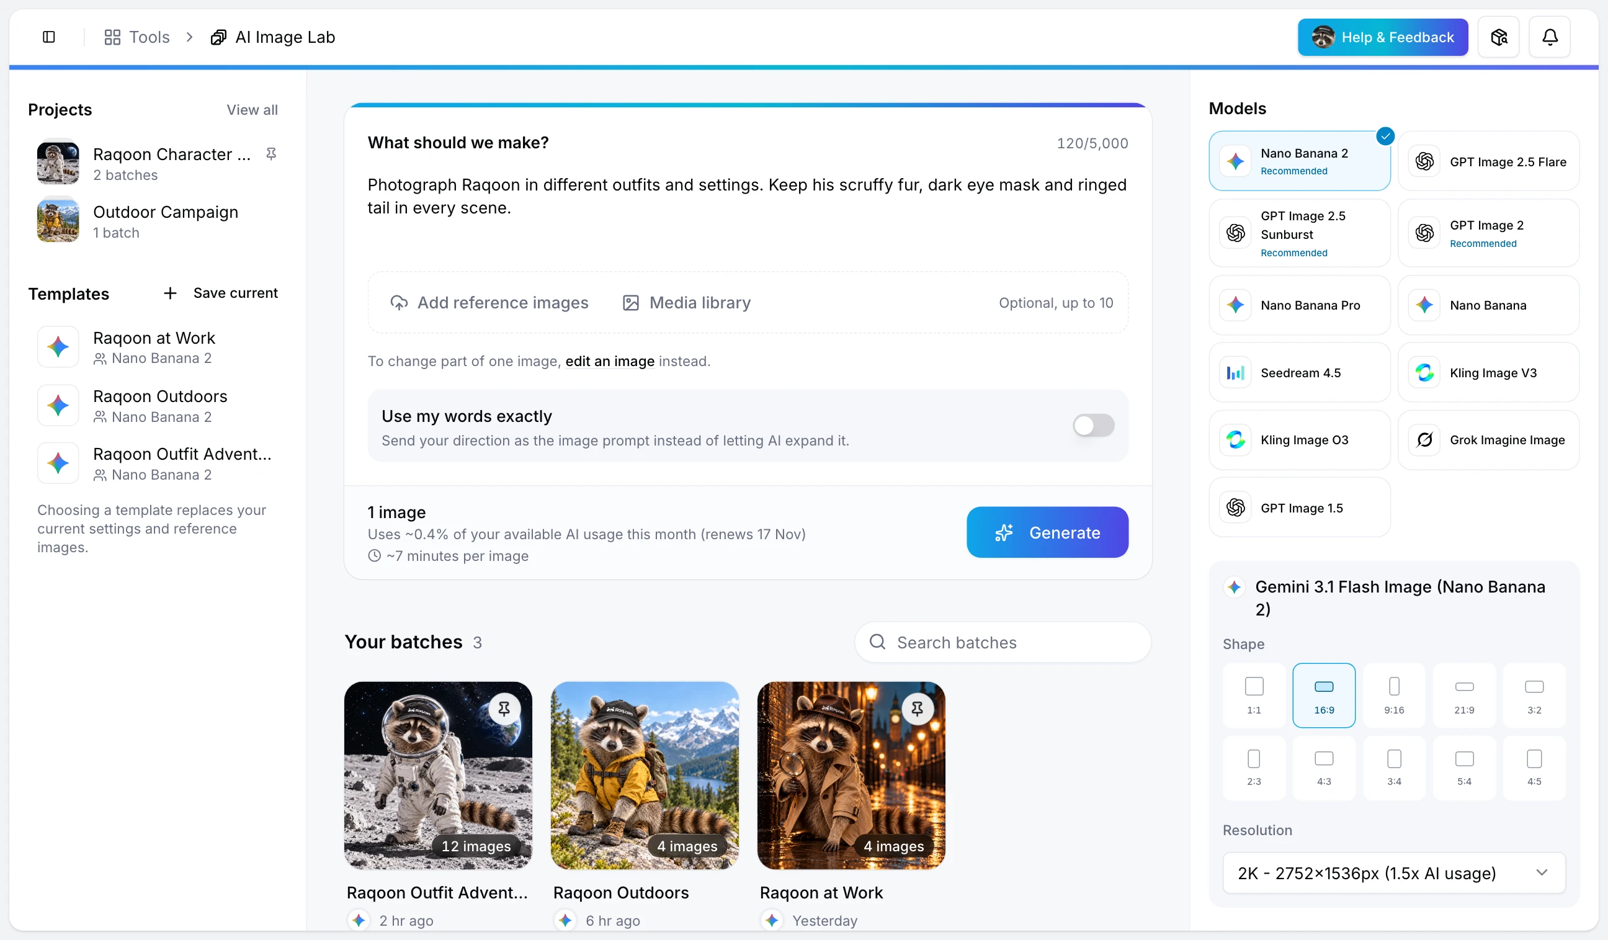Click the Generate button
Image resolution: width=1608 pixels, height=940 pixels.
pyautogui.click(x=1047, y=532)
